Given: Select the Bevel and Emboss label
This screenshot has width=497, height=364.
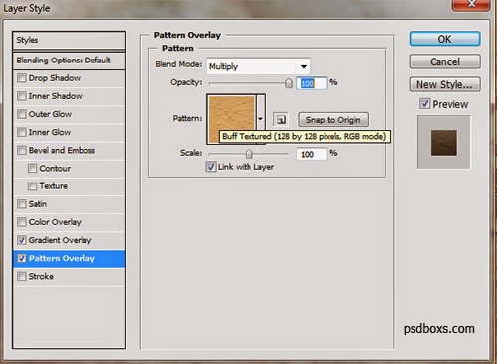Looking at the screenshot, I should (x=62, y=150).
